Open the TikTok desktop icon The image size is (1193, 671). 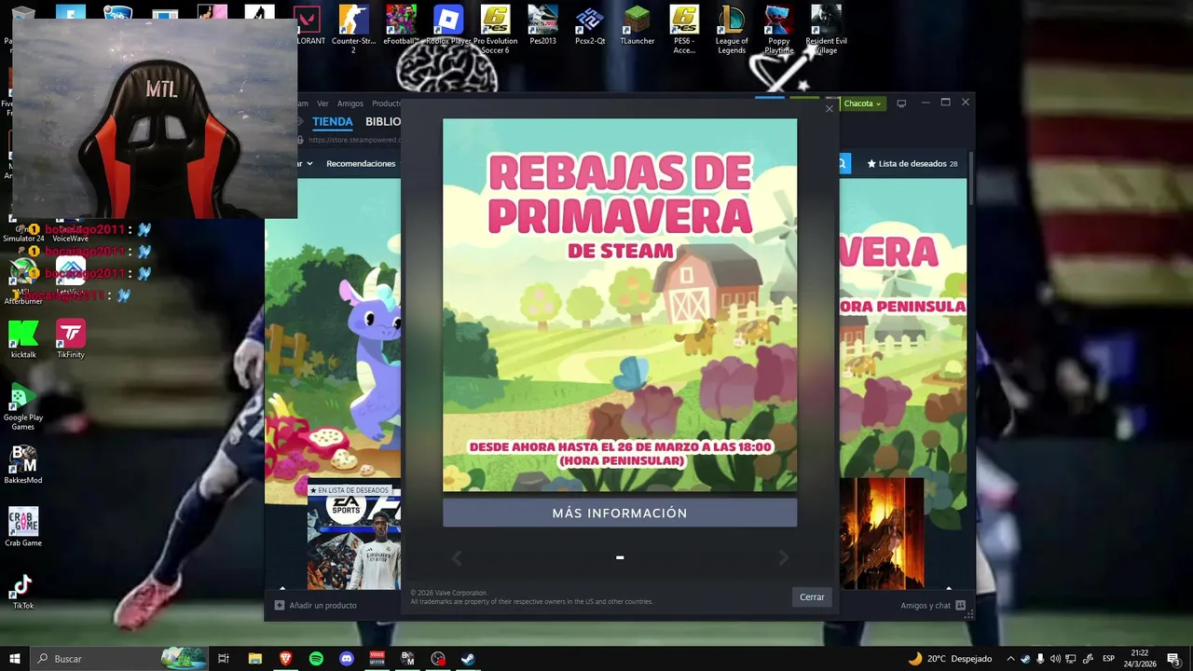pyautogui.click(x=23, y=591)
